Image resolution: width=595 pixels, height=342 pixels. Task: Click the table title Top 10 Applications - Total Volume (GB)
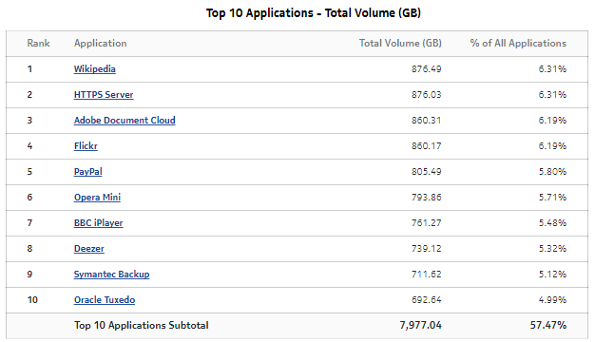(314, 13)
